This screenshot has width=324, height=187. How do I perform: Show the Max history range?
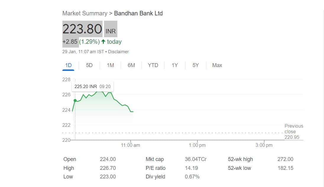pos(217,65)
